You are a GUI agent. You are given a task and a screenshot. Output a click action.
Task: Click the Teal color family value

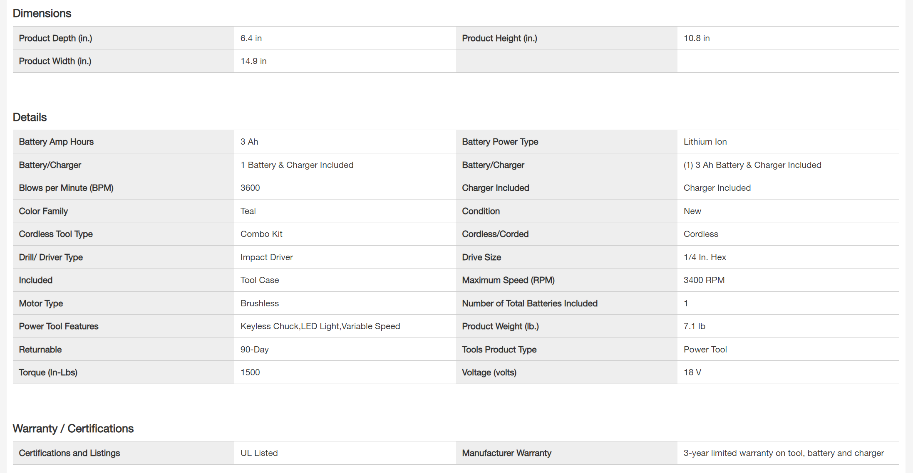pyautogui.click(x=248, y=211)
